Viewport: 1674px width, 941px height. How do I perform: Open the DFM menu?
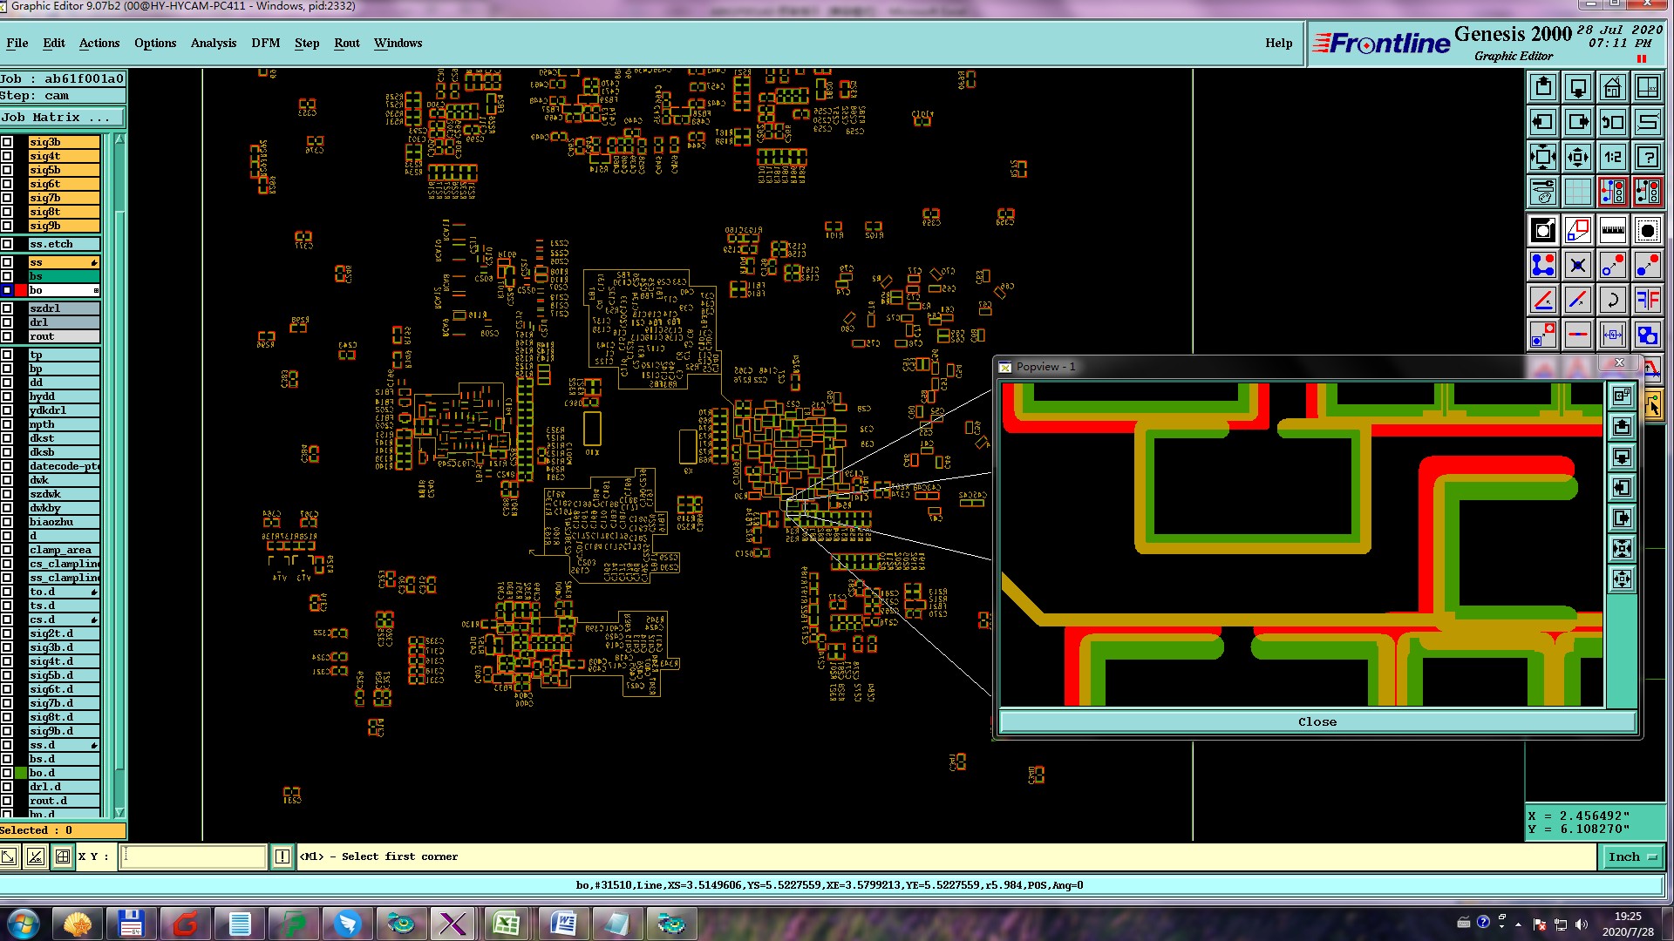tap(265, 43)
